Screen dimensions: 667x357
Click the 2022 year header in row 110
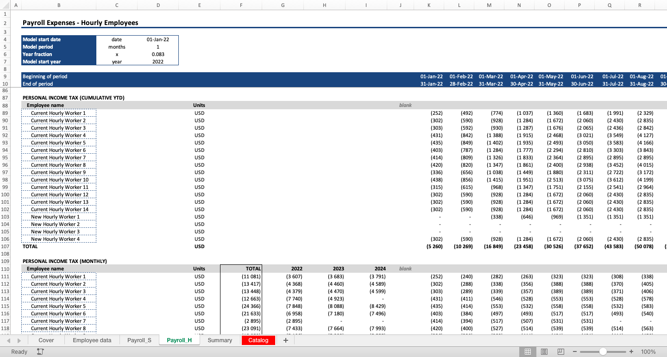pos(283,269)
